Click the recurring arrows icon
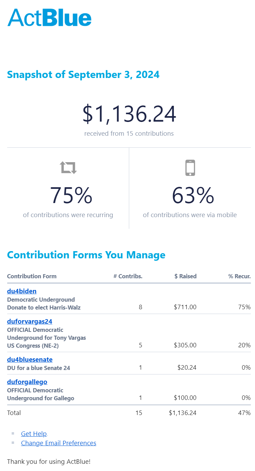Viewport: 255px width, 471px height. coord(68,168)
